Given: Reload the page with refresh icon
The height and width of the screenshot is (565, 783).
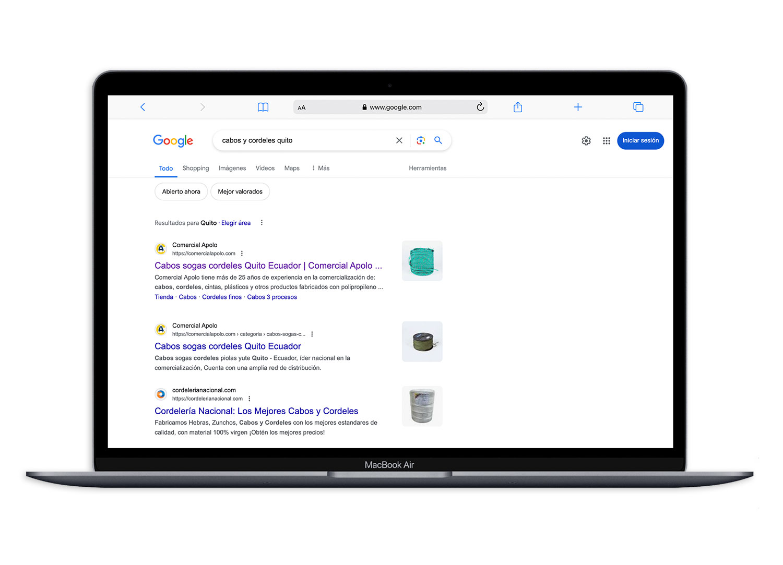Looking at the screenshot, I should pos(480,107).
